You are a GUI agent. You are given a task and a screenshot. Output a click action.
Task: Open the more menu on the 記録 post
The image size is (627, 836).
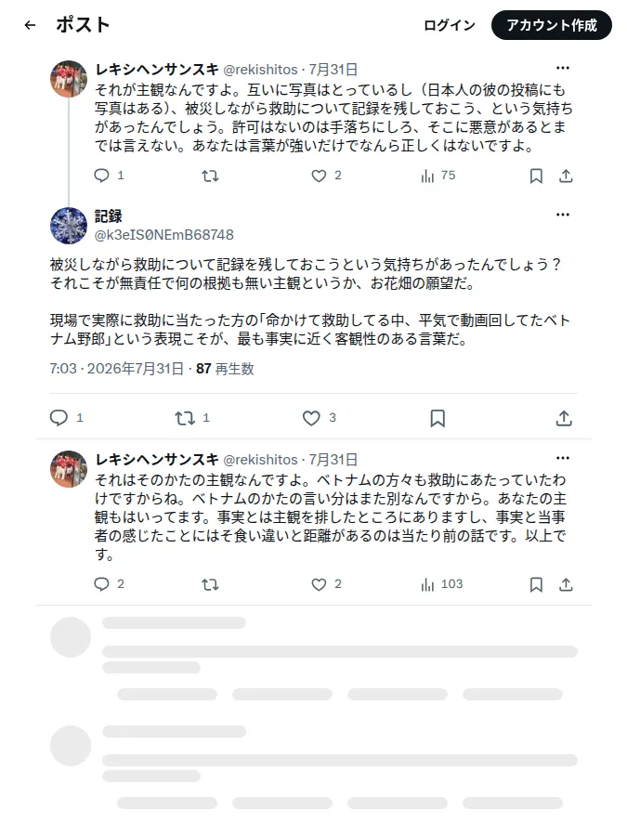pos(563,215)
